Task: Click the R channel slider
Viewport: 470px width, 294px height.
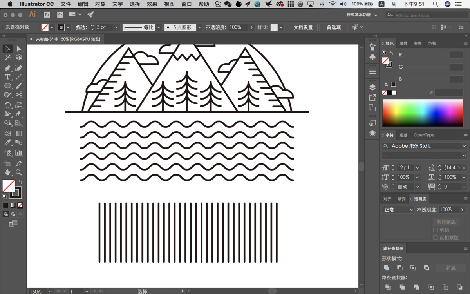Action: click(x=426, y=55)
